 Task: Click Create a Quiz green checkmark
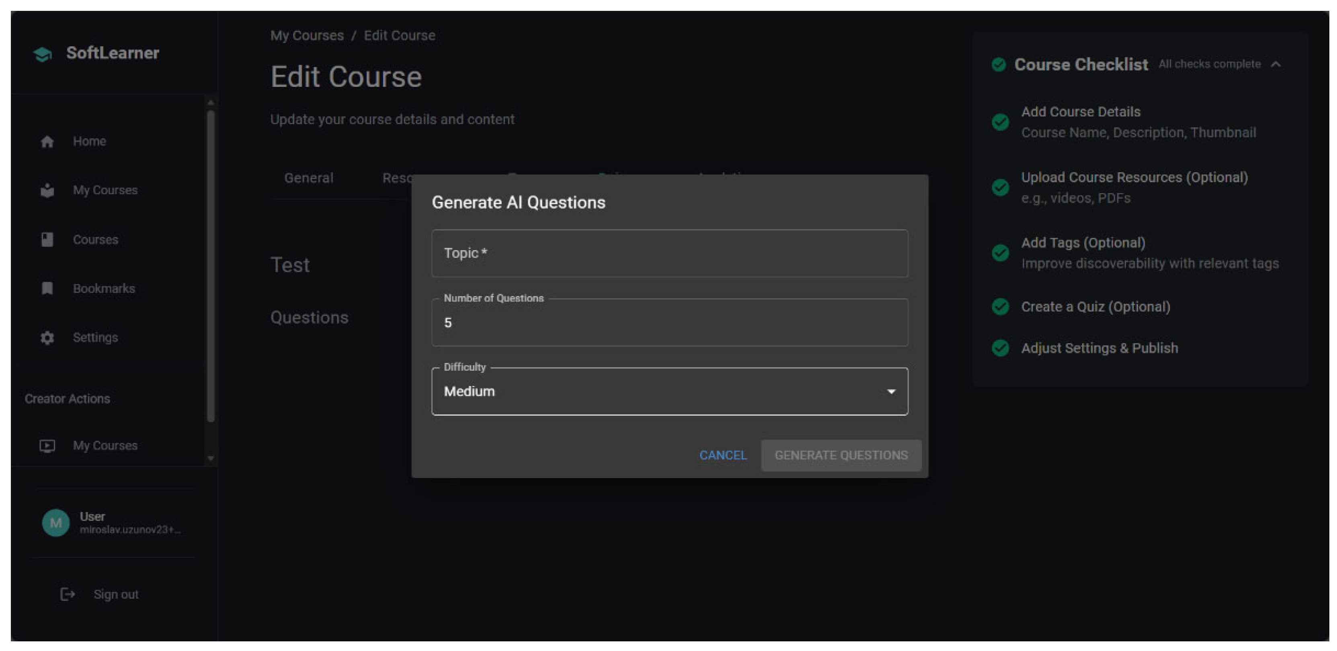coord(1000,307)
